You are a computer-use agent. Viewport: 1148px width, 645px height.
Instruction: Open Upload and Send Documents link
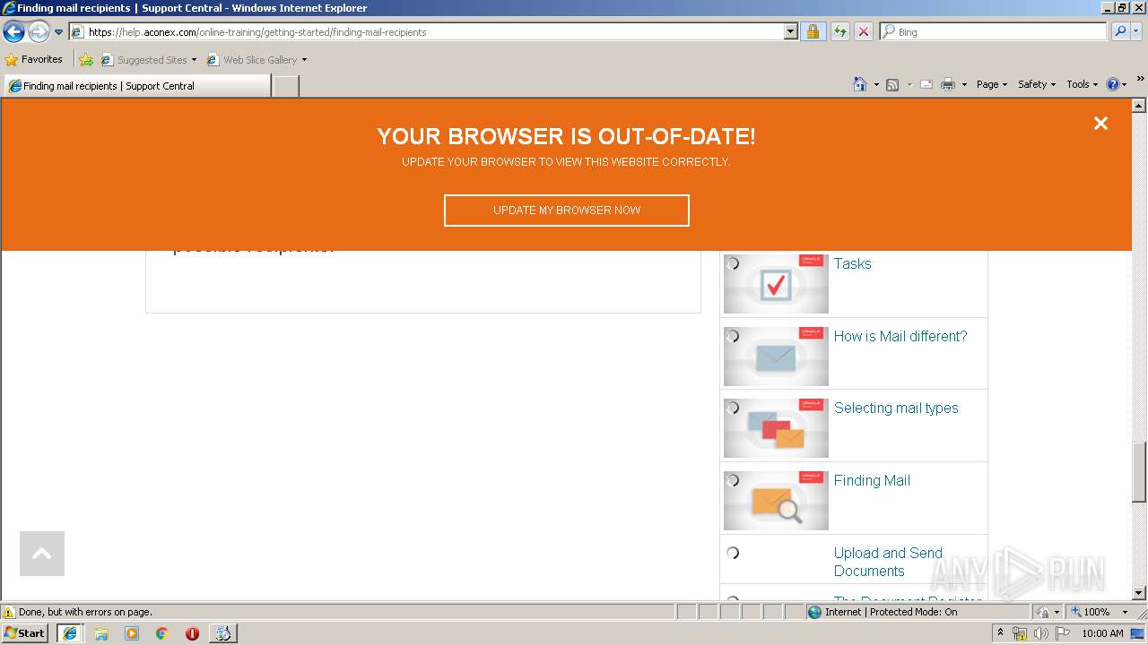tap(888, 562)
